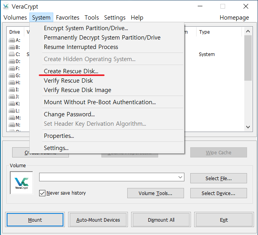The image size is (258, 235).
Task: Click the System type cell of C:
Action: click(207, 54)
